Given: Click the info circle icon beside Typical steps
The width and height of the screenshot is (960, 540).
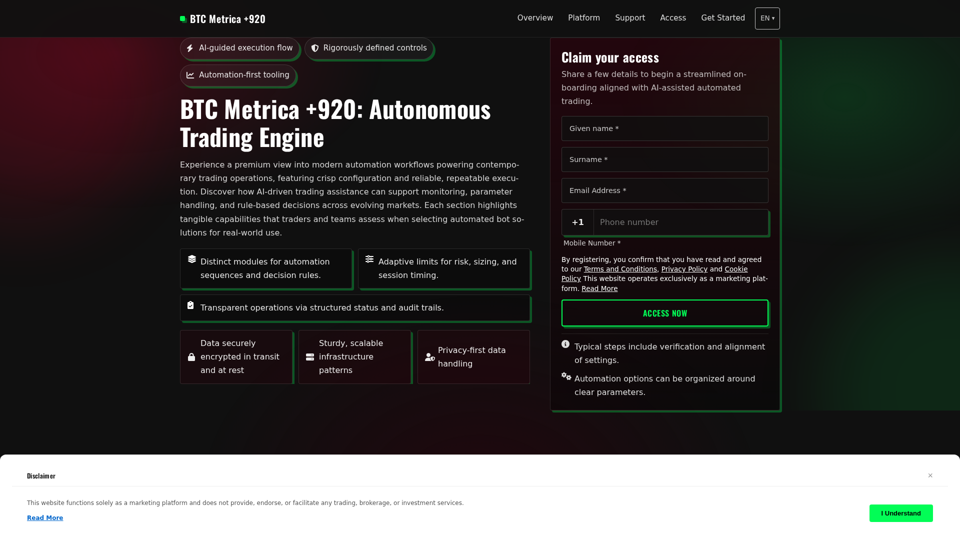Looking at the screenshot, I should (x=565, y=344).
